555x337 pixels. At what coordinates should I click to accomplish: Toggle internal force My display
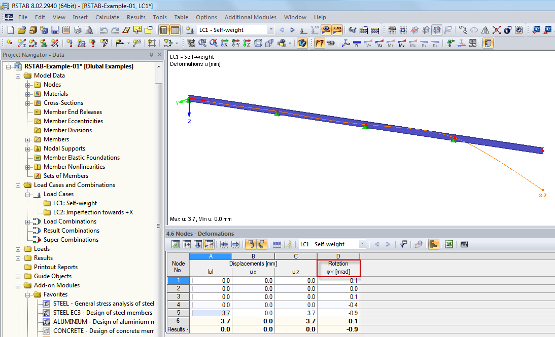(x=402, y=43)
